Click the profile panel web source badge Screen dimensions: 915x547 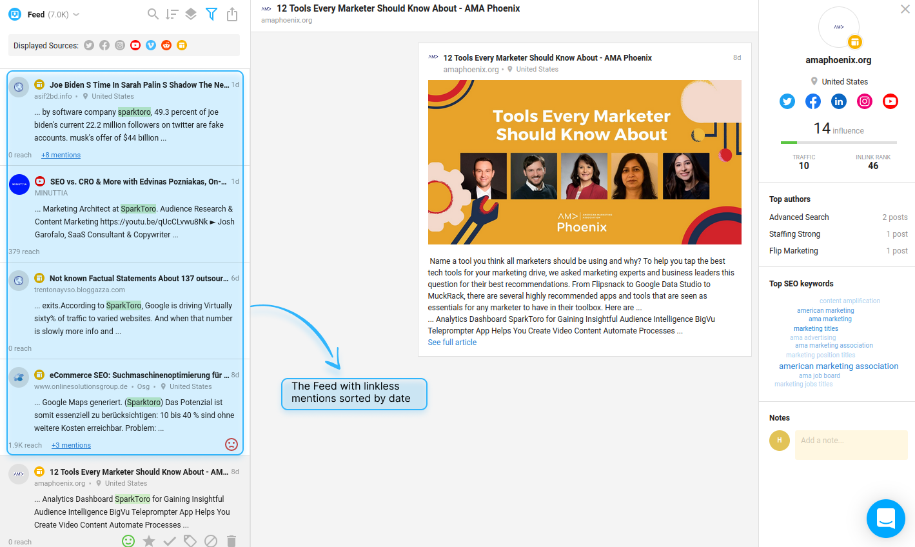pyautogui.click(x=855, y=42)
